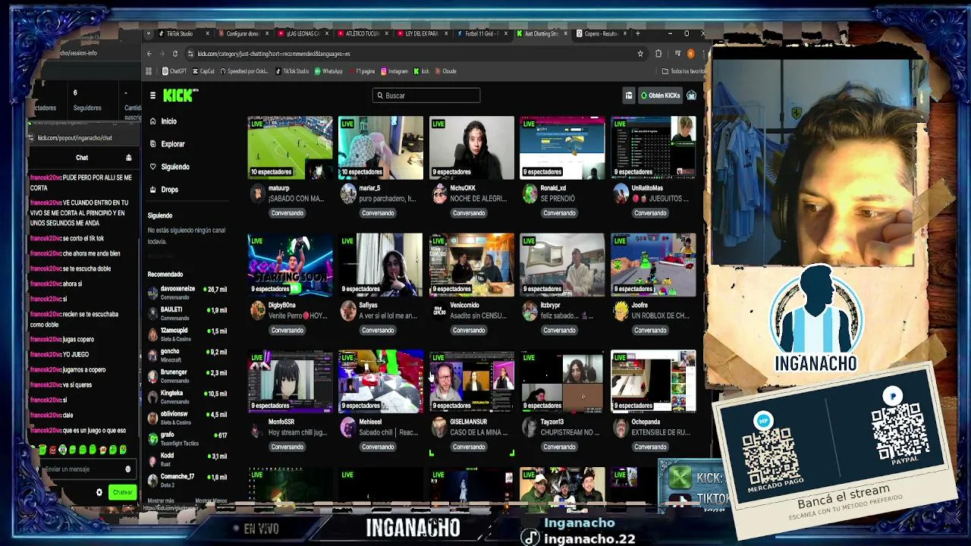971x546 pixels.
Task: Open matuurp's soccer stream thumbnail
Action: (290, 148)
